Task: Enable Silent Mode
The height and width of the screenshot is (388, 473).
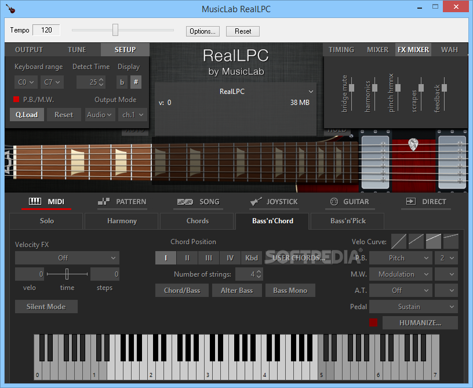Action: pos(46,307)
